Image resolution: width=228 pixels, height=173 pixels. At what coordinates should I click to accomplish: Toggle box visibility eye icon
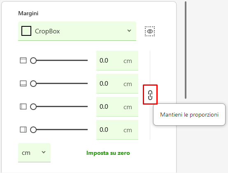(150, 31)
